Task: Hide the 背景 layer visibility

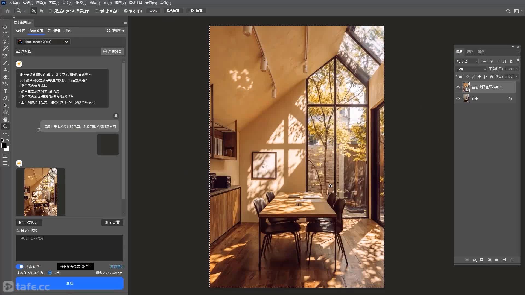Action: (x=458, y=98)
